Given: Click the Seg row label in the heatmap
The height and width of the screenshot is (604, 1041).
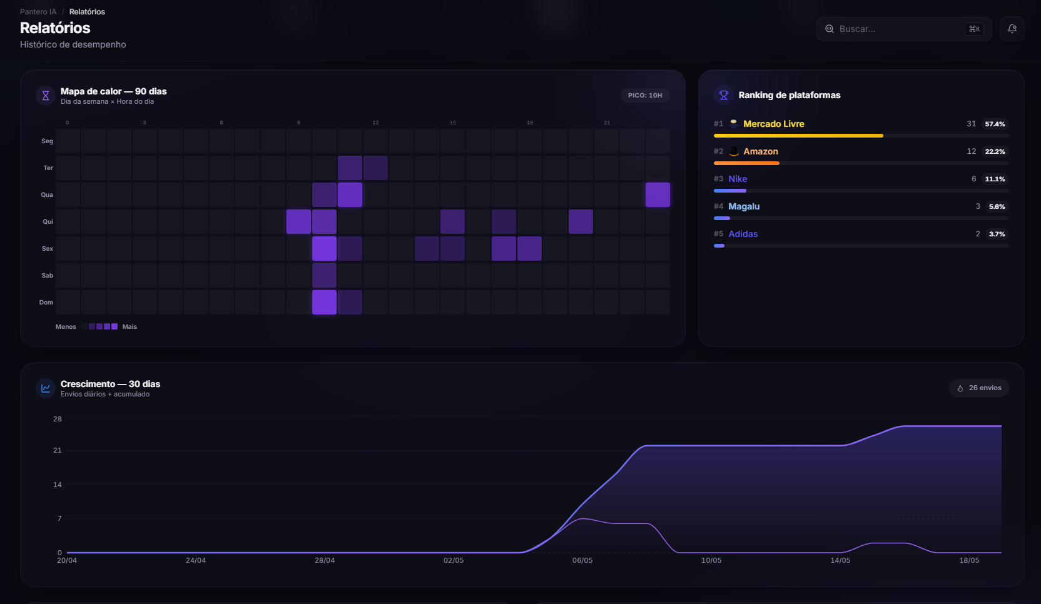Looking at the screenshot, I should [47, 141].
